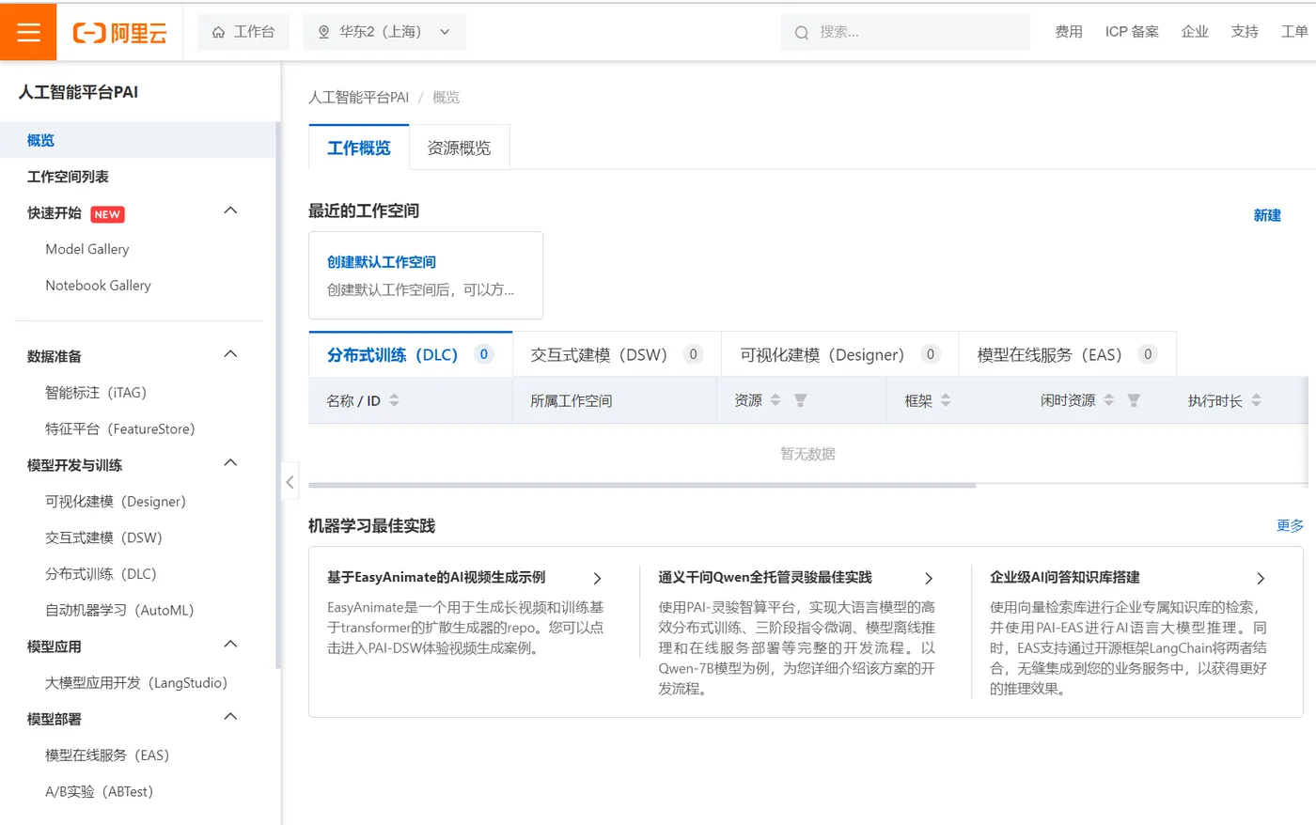Click the 搜索 input field
This screenshot has height=825, width=1316.
[905, 32]
